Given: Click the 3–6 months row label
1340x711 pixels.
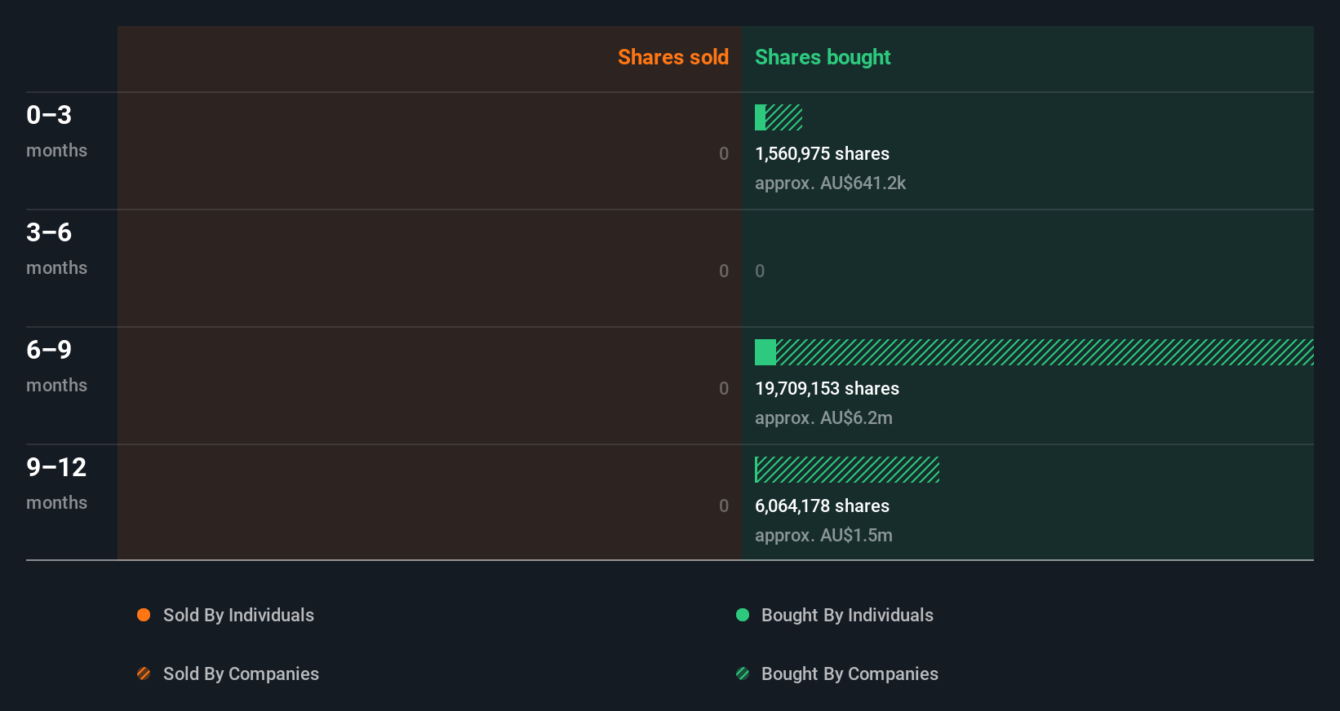Looking at the screenshot, I should click(x=56, y=249).
